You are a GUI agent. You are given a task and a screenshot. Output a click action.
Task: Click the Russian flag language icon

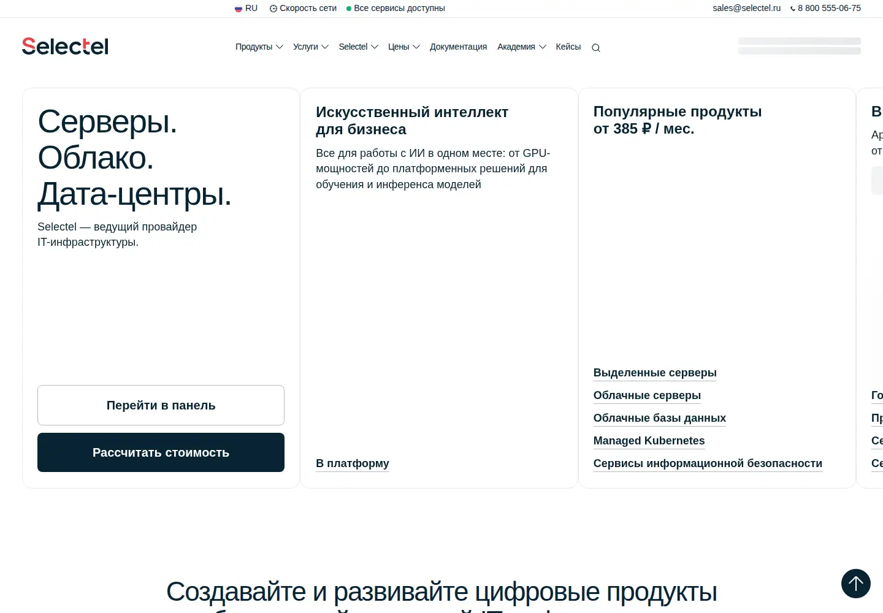point(239,9)
